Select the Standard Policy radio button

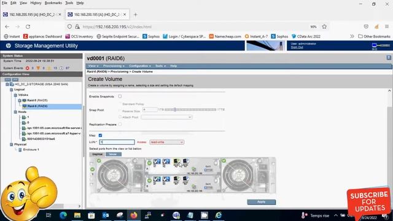click(x=120, y=104)
